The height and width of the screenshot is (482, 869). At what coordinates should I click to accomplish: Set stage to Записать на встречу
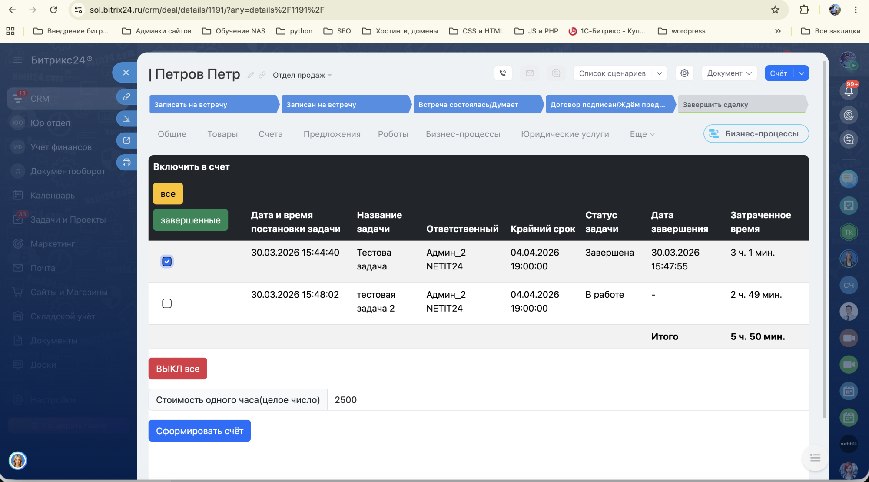point(214,104)
